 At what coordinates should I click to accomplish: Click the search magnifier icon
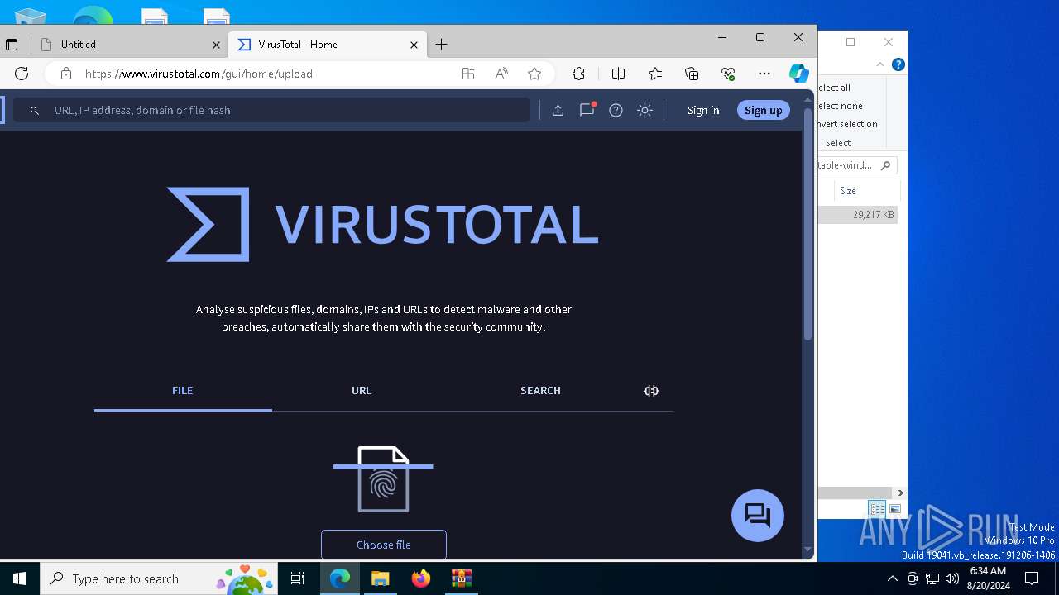click(34, 110)
